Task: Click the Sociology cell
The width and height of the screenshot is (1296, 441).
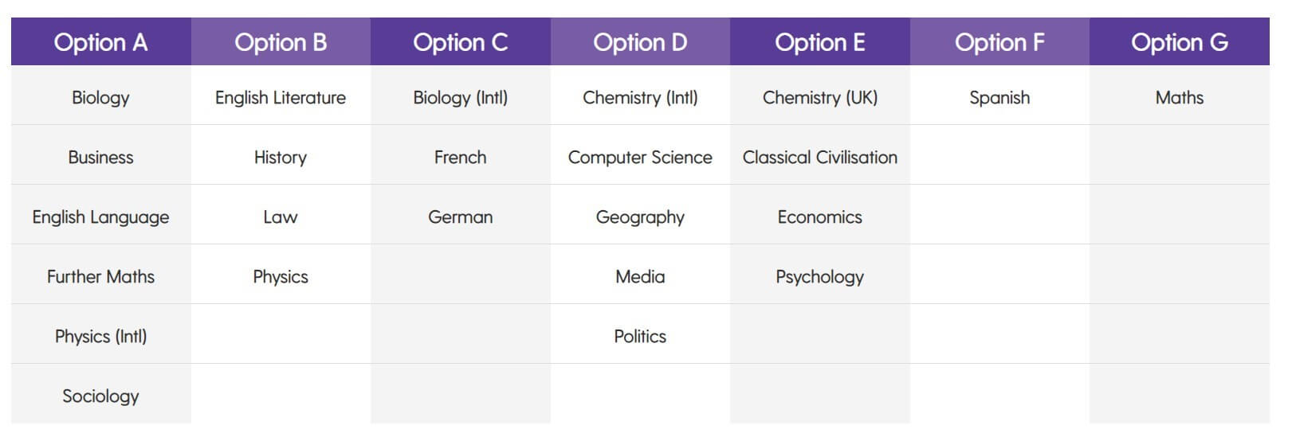Action: pyautogui.click(x=100, y=396)
